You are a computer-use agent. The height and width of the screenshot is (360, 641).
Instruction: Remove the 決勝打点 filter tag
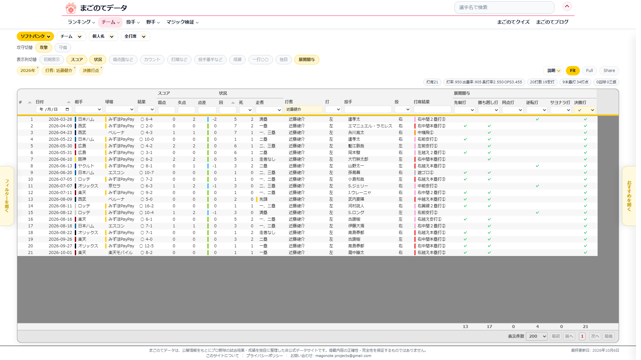click(x=101, y=68)
